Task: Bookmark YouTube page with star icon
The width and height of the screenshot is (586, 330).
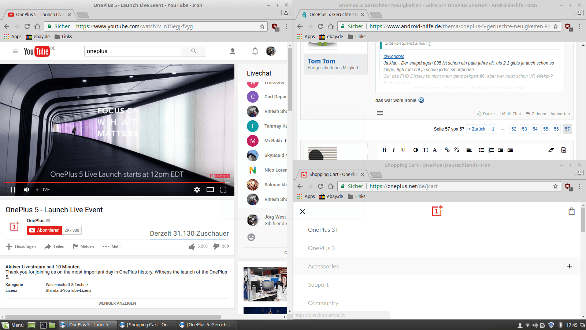Action: 262,26
